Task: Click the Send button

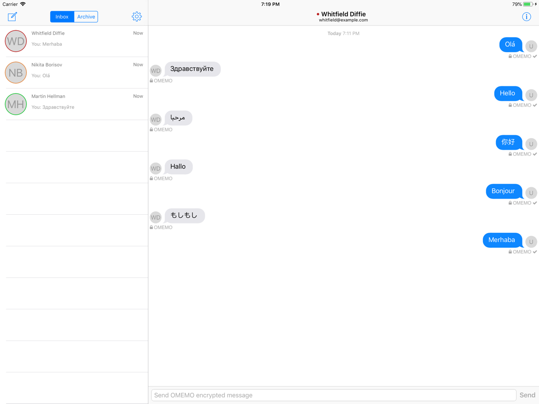Action: point(527,395)
